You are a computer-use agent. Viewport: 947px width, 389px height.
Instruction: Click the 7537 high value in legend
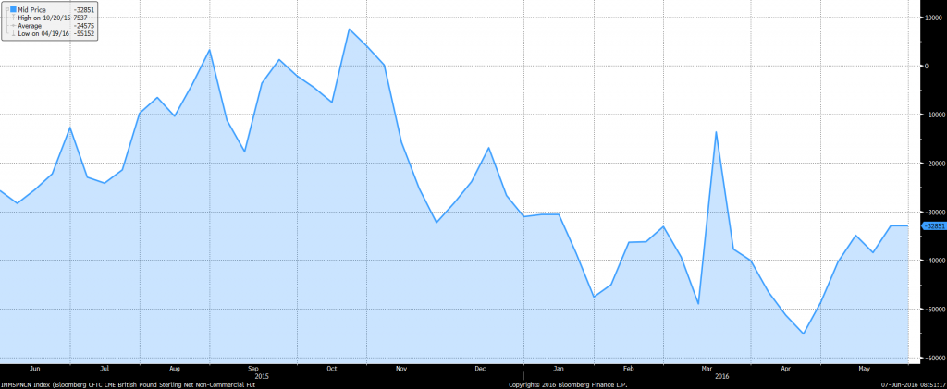click(x=80, y=18)
